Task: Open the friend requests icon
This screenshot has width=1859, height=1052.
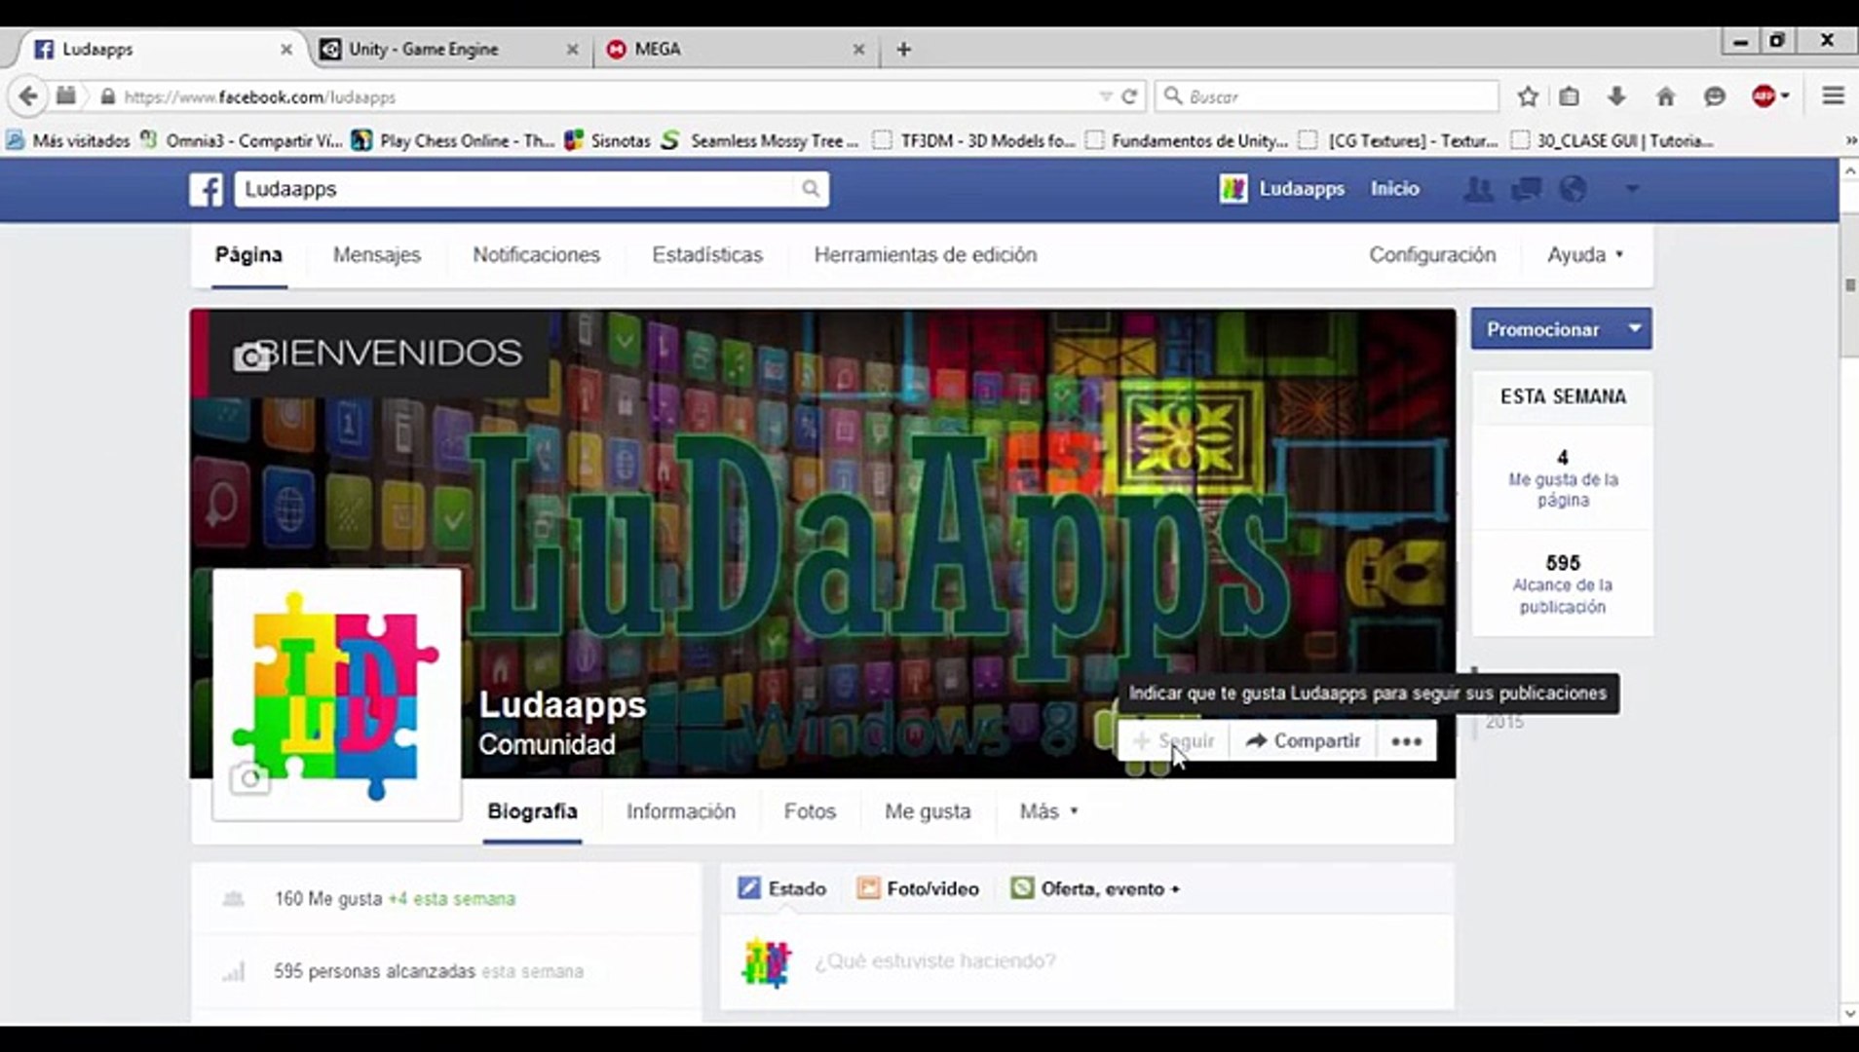Action: 1478,189
